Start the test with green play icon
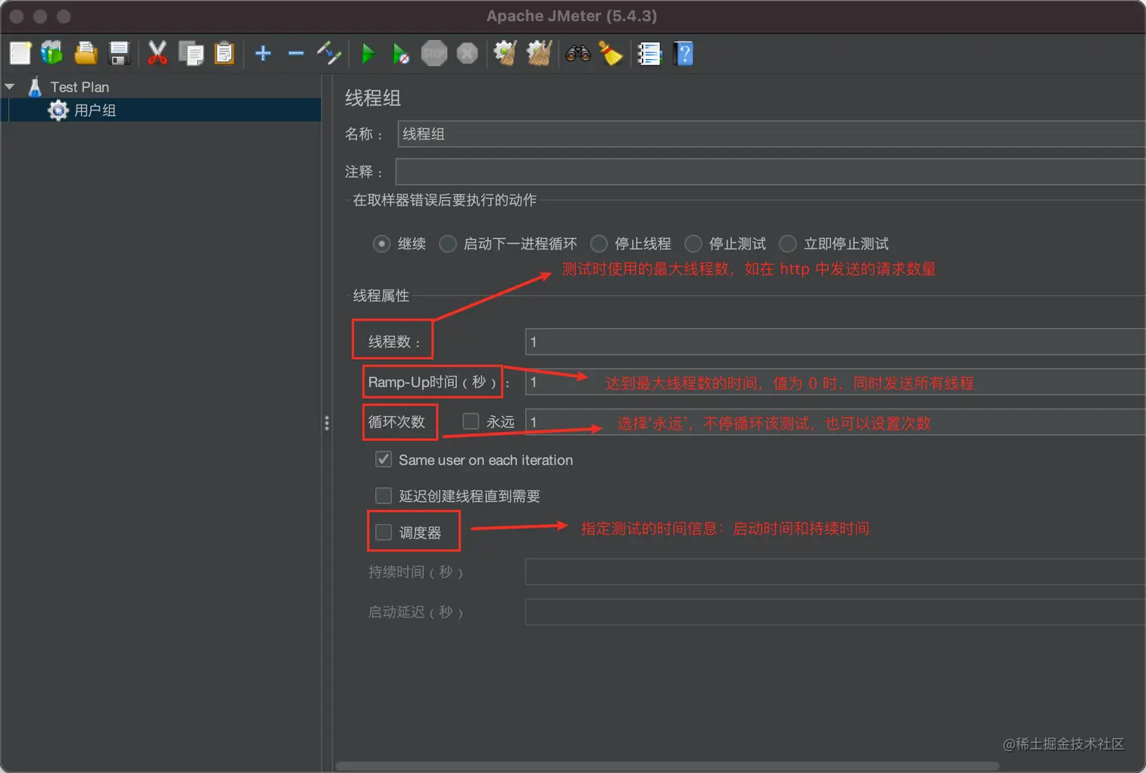 368,53
